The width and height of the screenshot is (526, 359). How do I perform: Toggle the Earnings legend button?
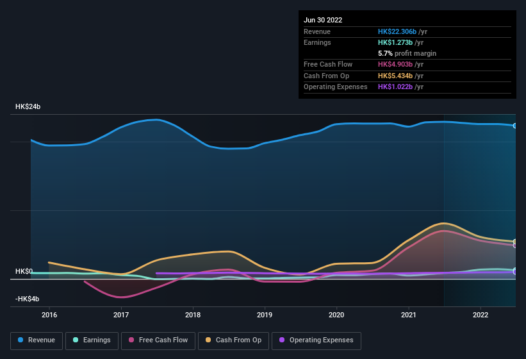[x=92, y=340]
